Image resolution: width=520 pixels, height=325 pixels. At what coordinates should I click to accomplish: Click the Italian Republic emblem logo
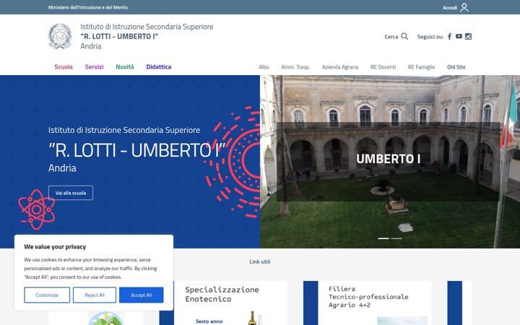[x=60, y=36]
